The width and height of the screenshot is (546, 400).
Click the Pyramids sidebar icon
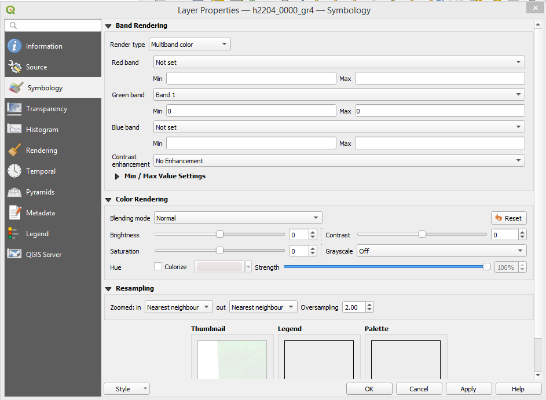point(14,192)
